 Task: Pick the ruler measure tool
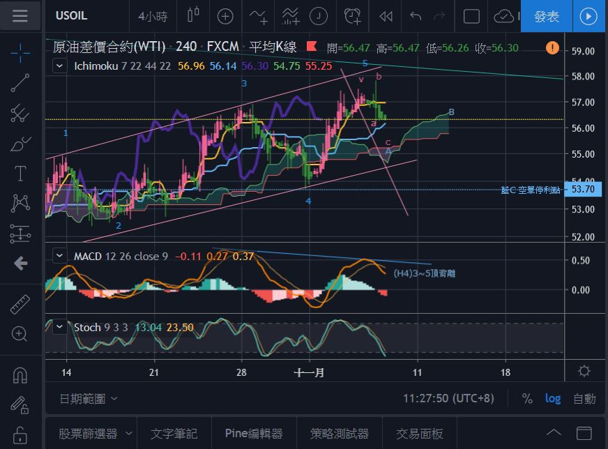click(20, 306)
